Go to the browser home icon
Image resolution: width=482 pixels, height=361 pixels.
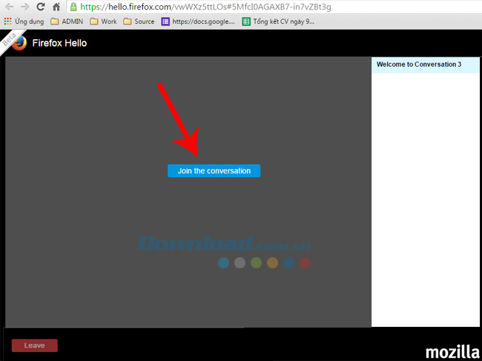click(x=56, y=7)
